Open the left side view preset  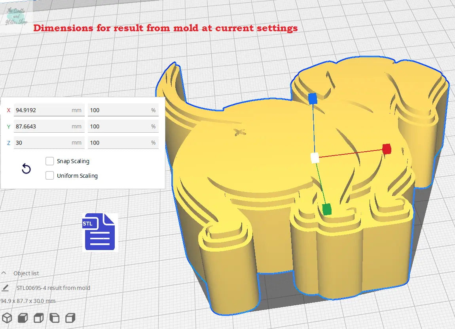(54, 317)
